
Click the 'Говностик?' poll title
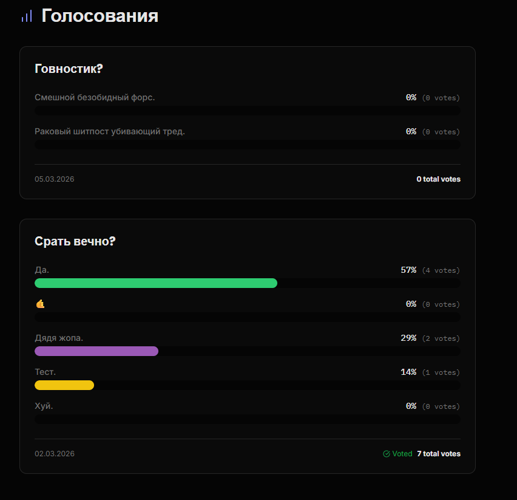[69, 69]
